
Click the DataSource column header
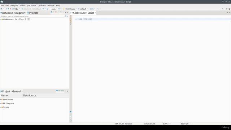click(x=46, y=95)
